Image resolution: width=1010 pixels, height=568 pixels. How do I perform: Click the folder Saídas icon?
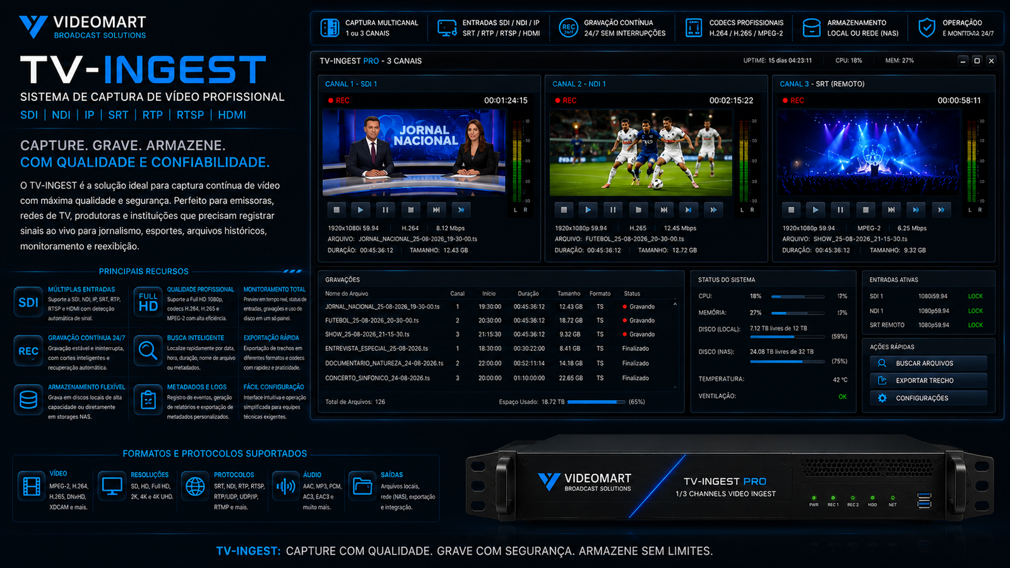(362, 486)
